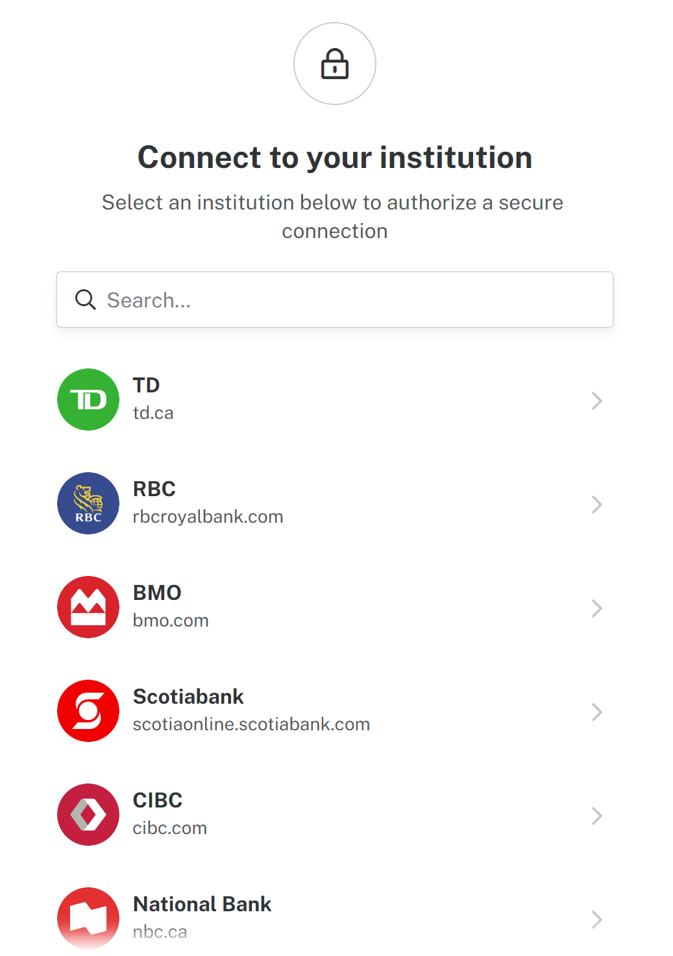Image resolution: width=673 pixels, height=956 pixels.
Task: Click the National Bank name label
Action: coord(202,904)
